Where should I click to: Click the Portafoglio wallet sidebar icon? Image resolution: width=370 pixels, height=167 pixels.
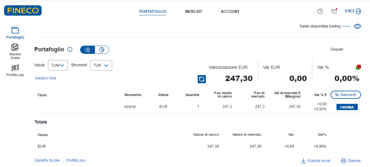click(15, 30)
